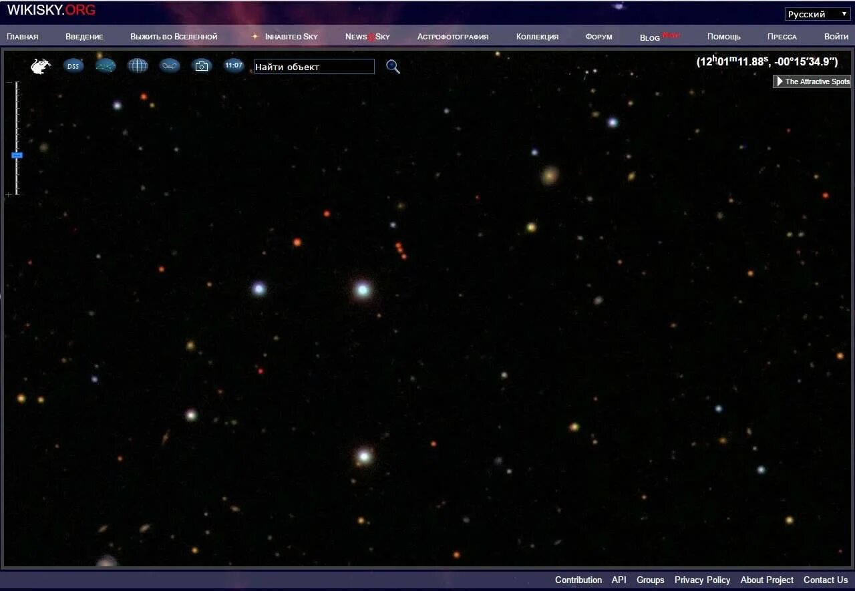Click the plus sign below the zoom slider
This screenshot has height=591, width=855.
(x=9, y=194)
